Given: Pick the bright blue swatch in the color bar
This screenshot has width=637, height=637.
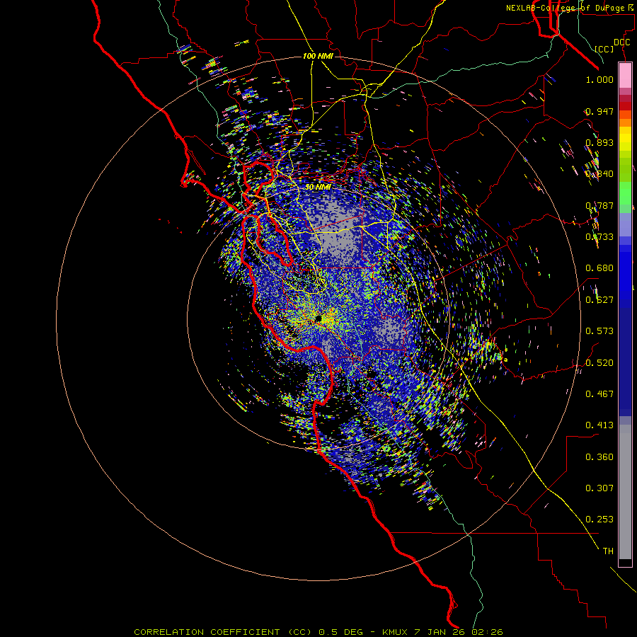Looking at the screenshot, I should click(x=625, y=272).
